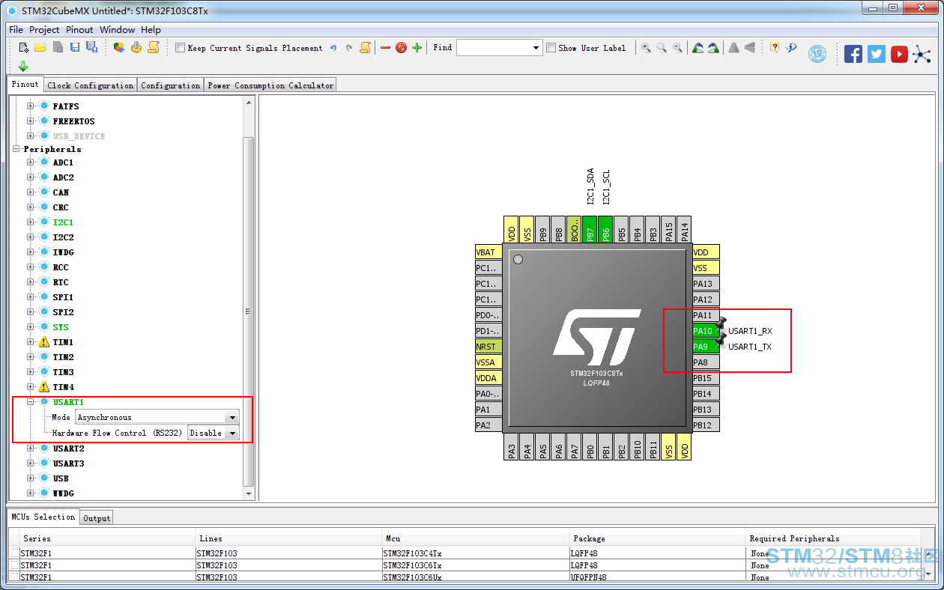Sort table by Package column header
This screenshot has width=944, height=590.
tap(657, 538)
